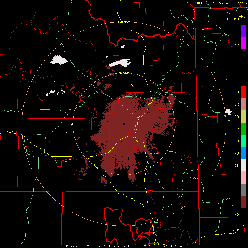The image size is (248, 248).
Task: Click the UK magenta legend swatch
Action: [x=243, y=43]
